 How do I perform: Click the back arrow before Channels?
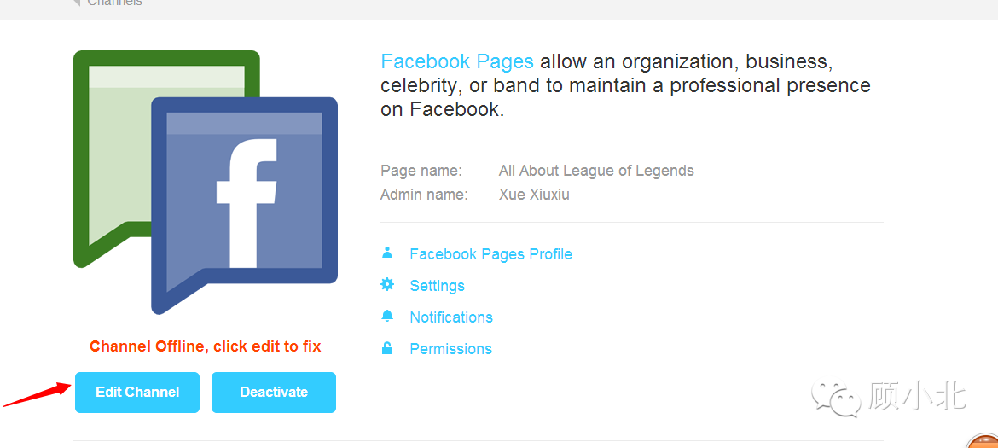pos(77,3)
